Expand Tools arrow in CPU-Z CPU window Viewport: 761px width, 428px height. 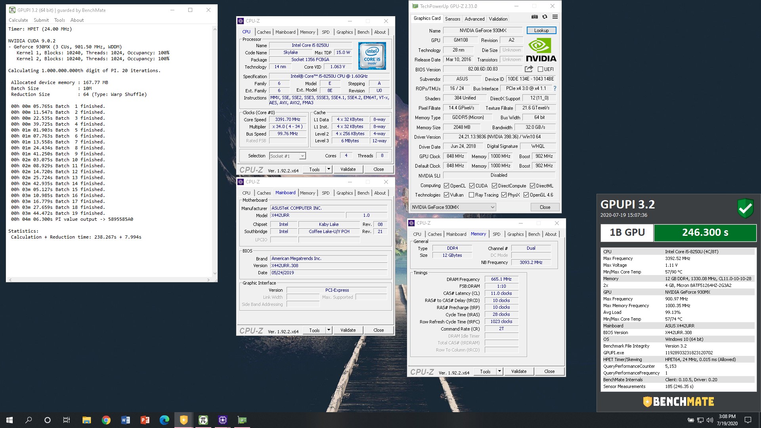pos(329,169)
